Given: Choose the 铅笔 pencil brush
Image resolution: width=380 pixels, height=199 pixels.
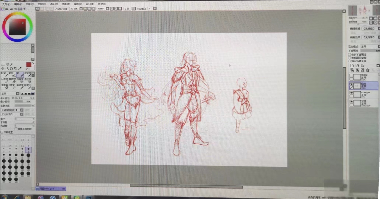Looking at the screenshot, I should [4, 74].
